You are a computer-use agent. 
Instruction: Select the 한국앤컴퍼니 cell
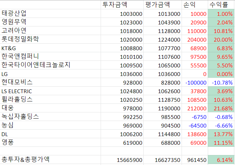point(50,56)
